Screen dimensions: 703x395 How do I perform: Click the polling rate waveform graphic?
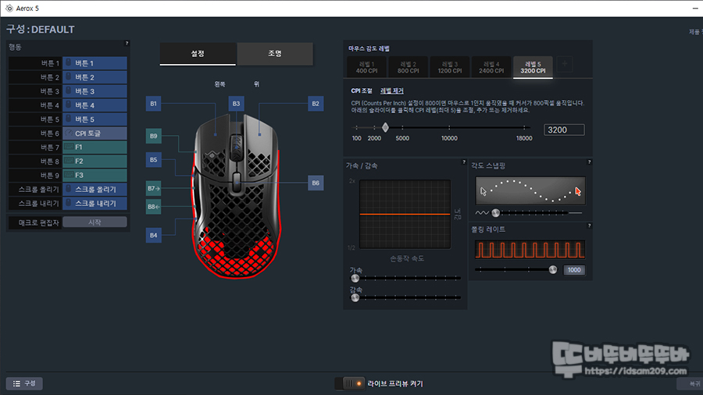click(x=530, y=250)
